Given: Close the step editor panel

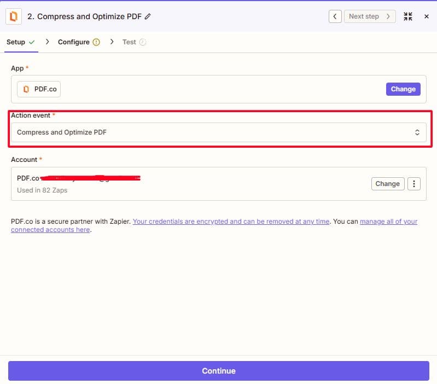Looking at the screenshot, I should point(427,16).
